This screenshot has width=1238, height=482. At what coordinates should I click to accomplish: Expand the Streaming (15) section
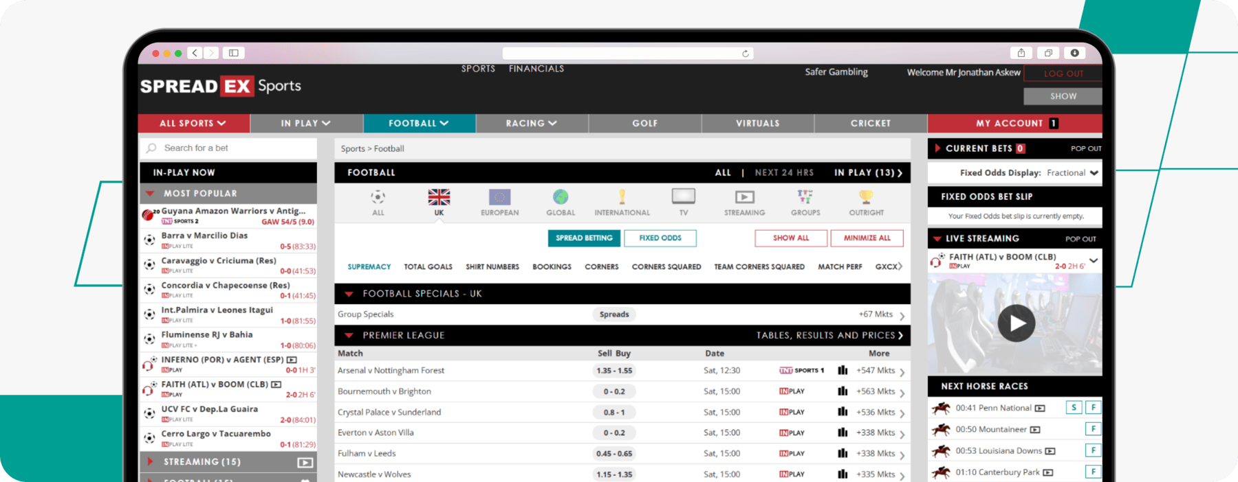150,462
